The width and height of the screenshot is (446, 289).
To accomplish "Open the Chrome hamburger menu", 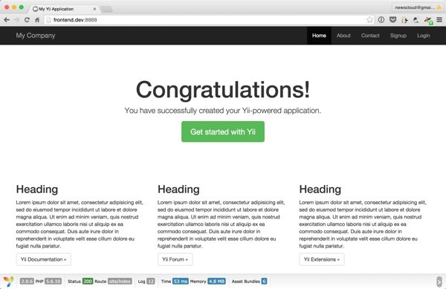I will pos(439,19).
